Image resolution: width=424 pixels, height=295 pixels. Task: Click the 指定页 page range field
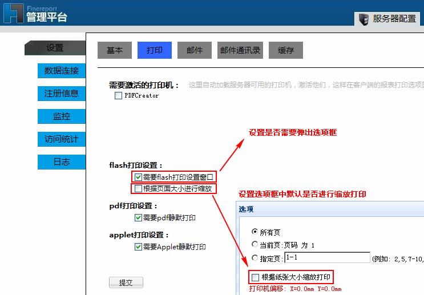pos(327,257)
